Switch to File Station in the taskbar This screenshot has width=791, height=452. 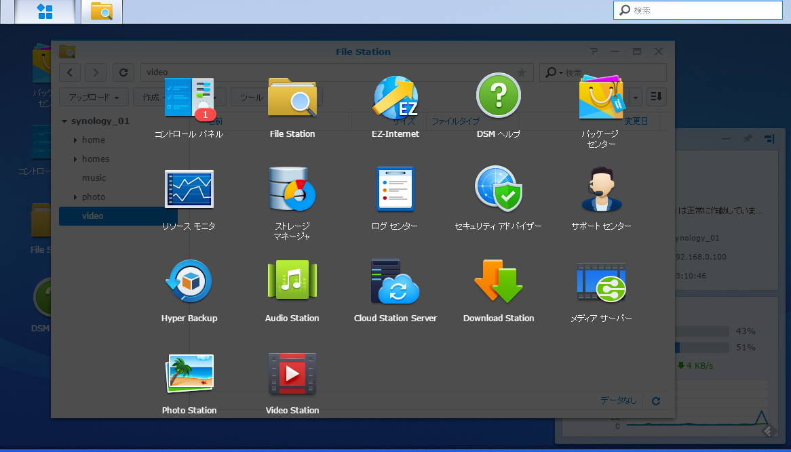102,12
